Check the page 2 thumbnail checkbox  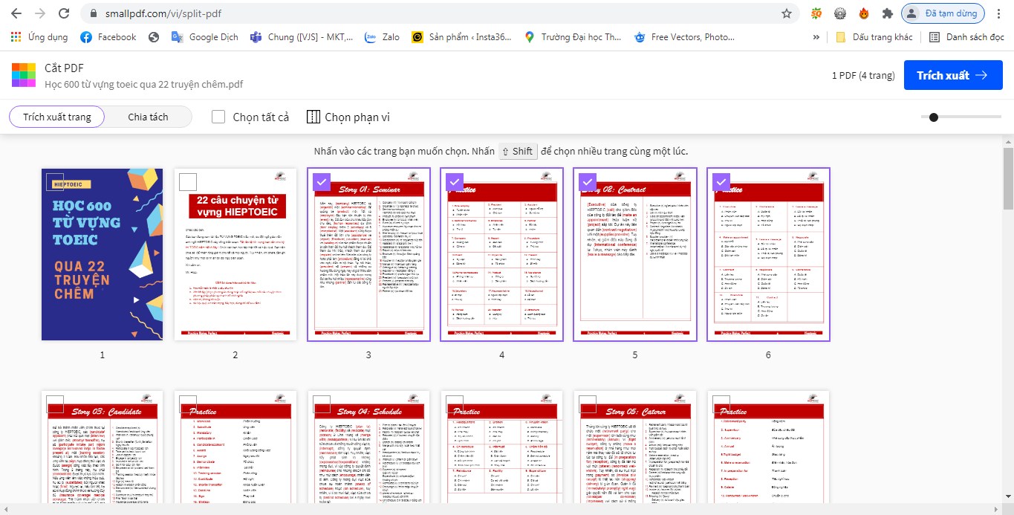188,181
